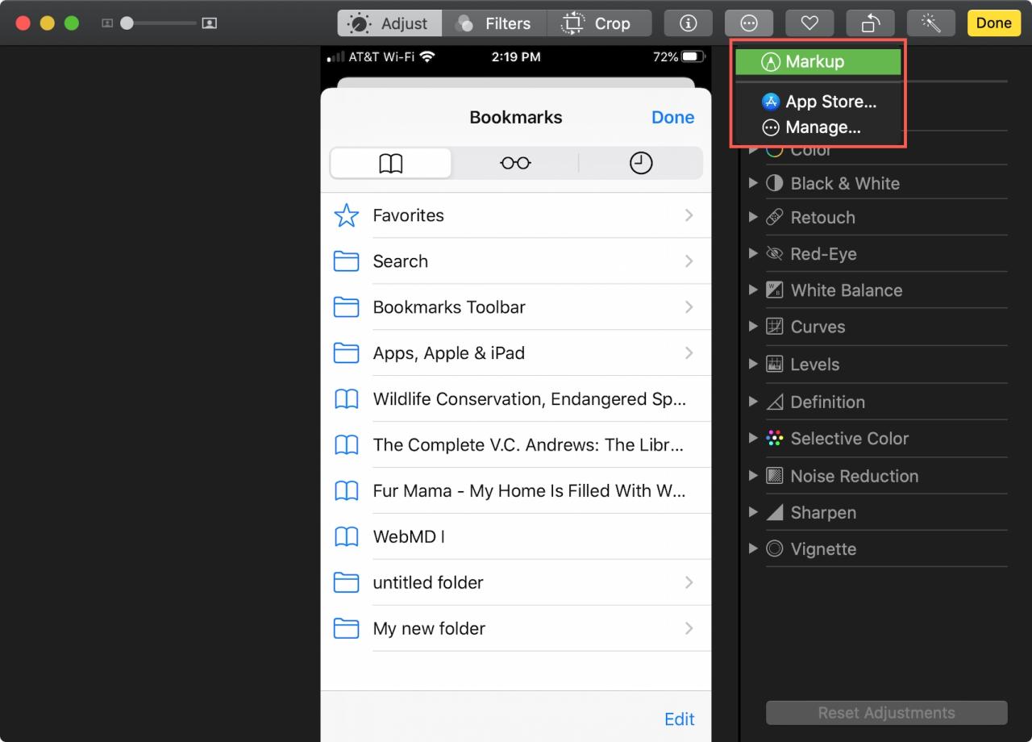The width and height of the screenshot is (1032, 742).
Task: Expand the Vignette adjustment triangle
Action: (753, 548)
